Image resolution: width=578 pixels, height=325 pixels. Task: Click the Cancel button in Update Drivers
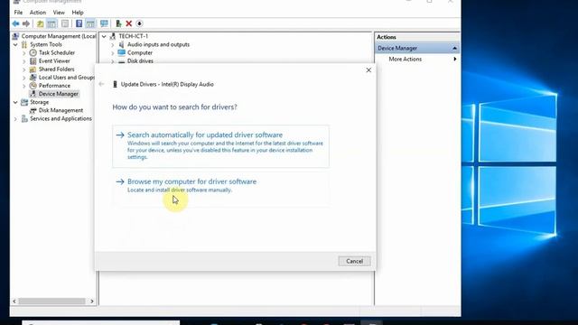tap(354, 261)
